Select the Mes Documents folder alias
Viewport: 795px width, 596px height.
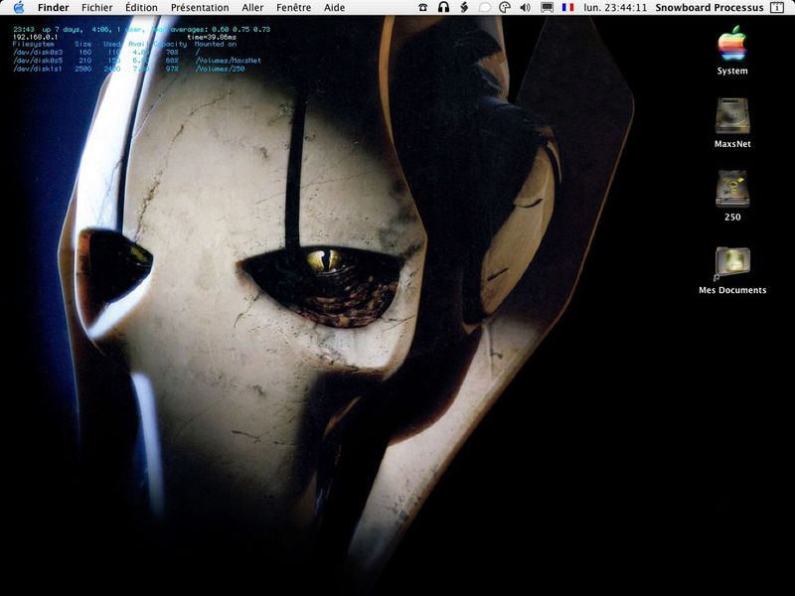[732, 270]
